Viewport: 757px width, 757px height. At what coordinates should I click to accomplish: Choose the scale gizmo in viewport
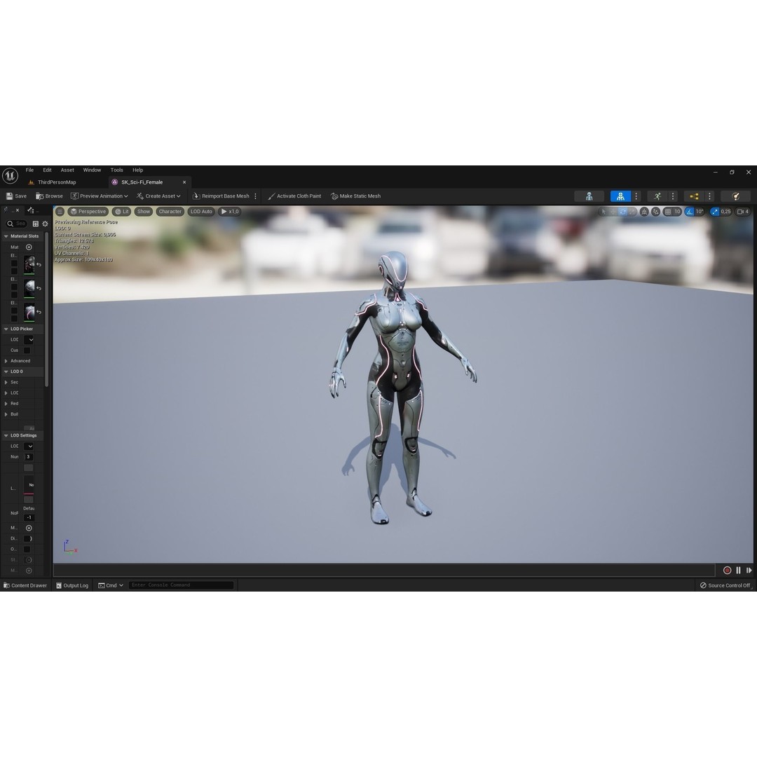(x=632, y=212)
